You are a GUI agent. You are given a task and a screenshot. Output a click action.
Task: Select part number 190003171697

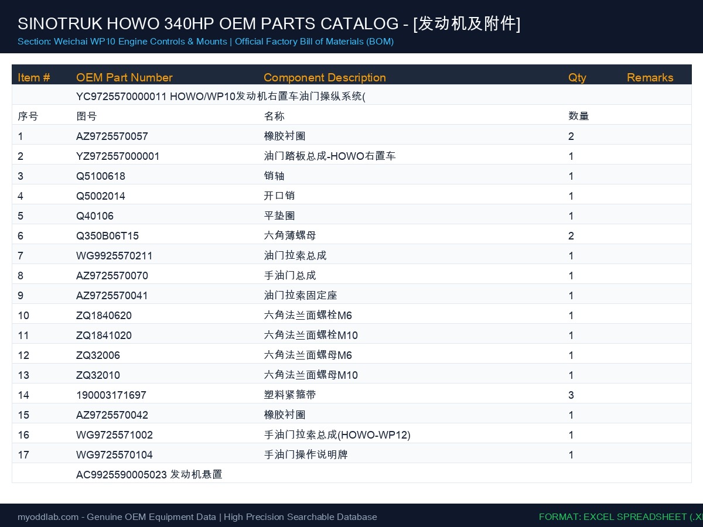(111, 395)
